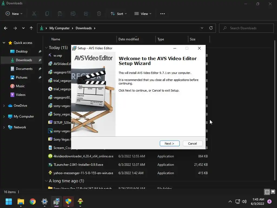This screenshot has width=277, height=208.
Task: Expand the Network tree node
Action: (4, 127)
